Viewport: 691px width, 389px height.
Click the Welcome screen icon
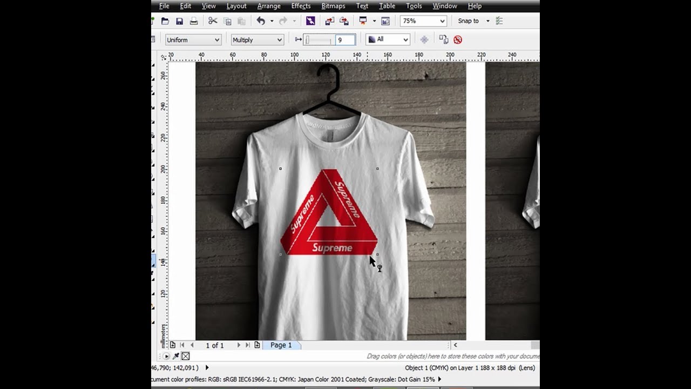point(385,21)
